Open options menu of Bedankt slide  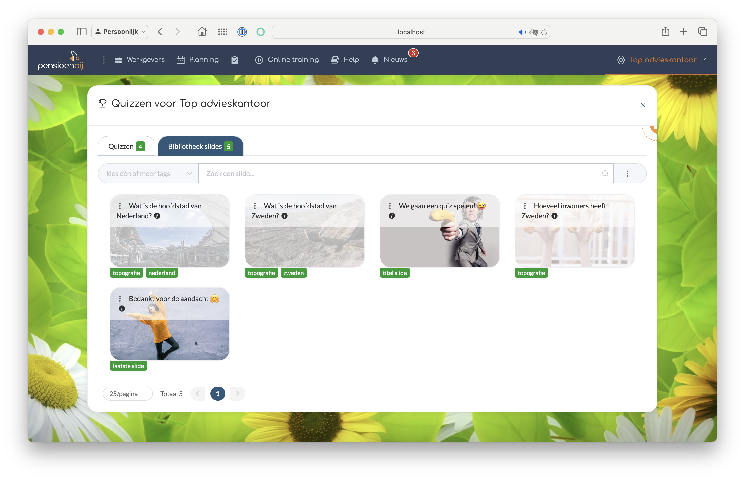pos(120,299)
